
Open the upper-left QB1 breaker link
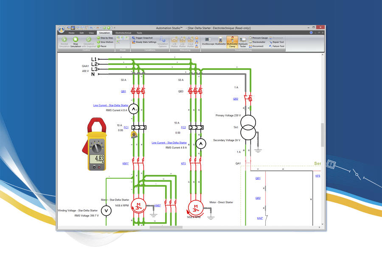coord(124,91)
